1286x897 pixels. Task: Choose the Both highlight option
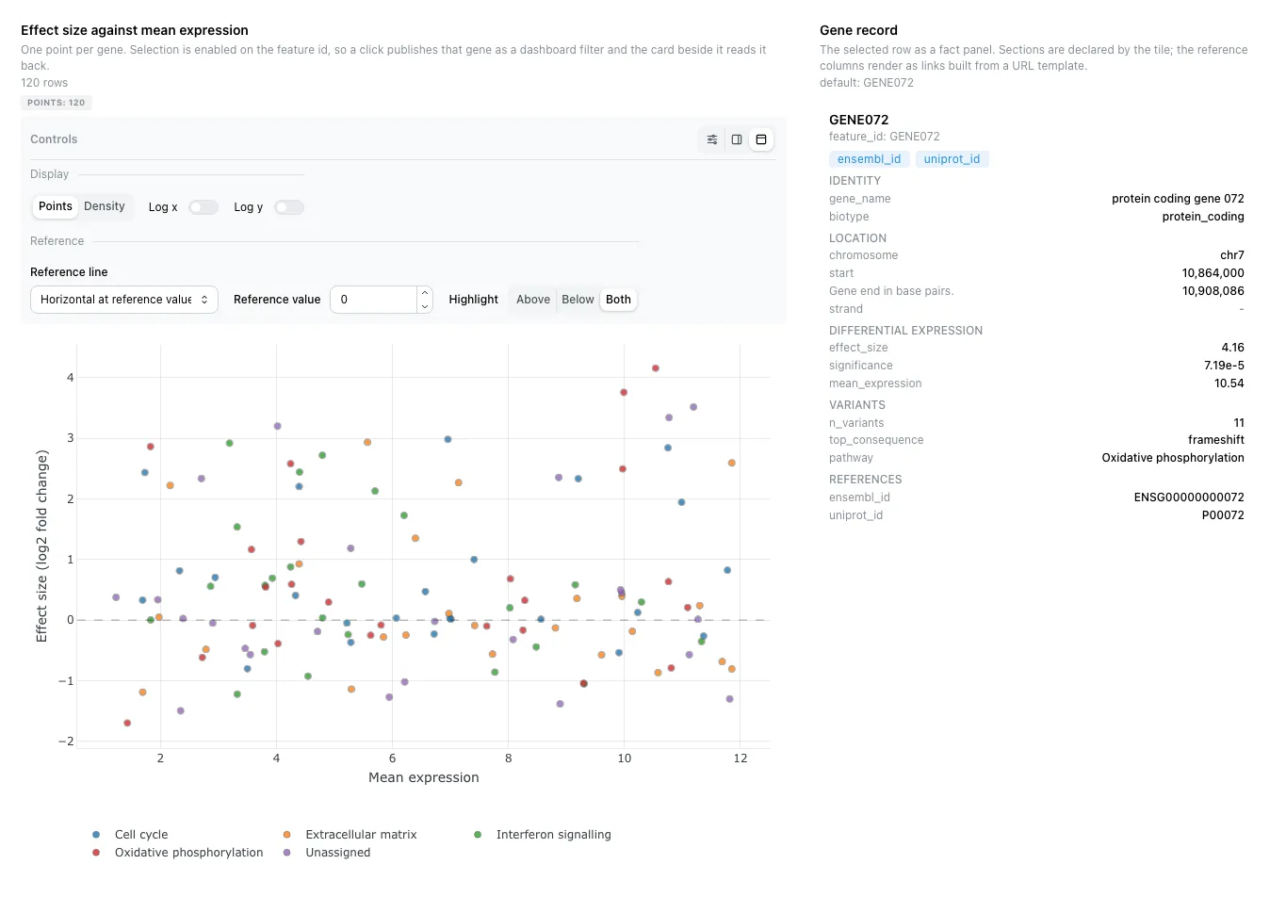619,300
